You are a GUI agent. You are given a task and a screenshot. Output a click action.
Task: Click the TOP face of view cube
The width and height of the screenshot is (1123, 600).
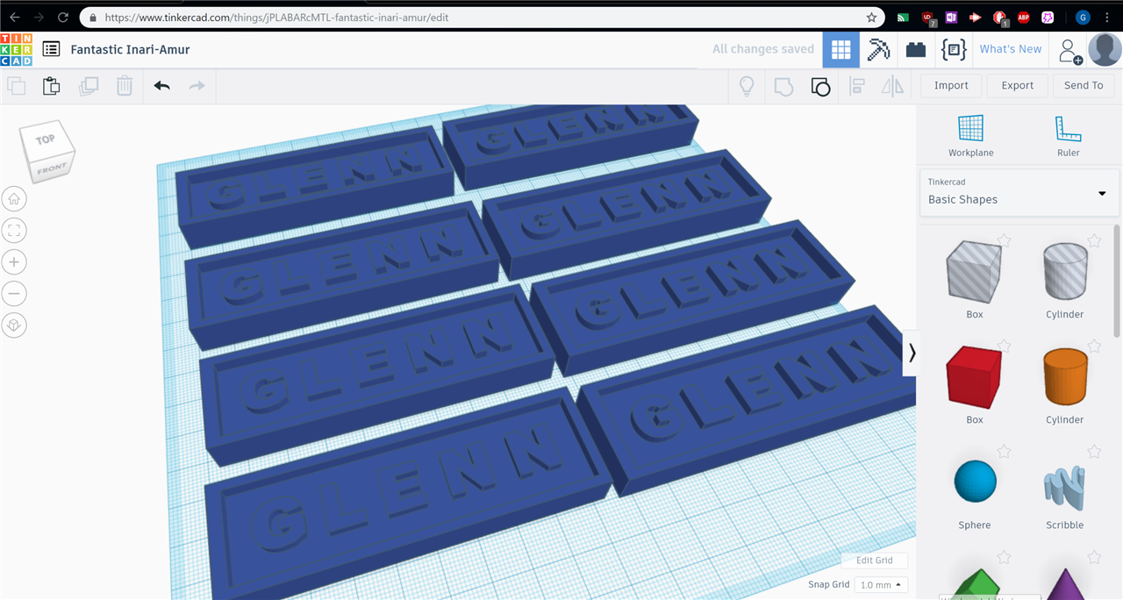(45, 139)
